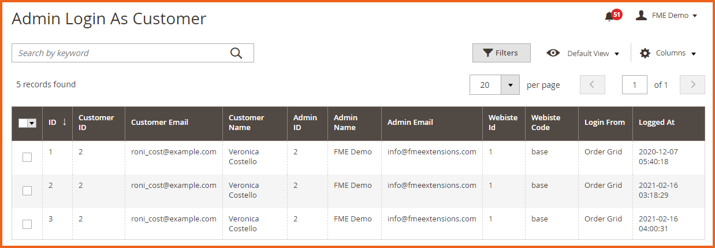Screen dimensions: 715x248
Task: Click the ID sort descending arrow
Action: point(65,123)
